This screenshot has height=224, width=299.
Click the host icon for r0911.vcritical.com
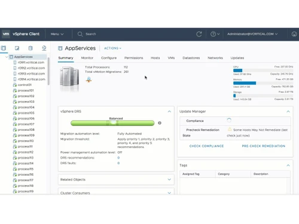coord(15,62)
